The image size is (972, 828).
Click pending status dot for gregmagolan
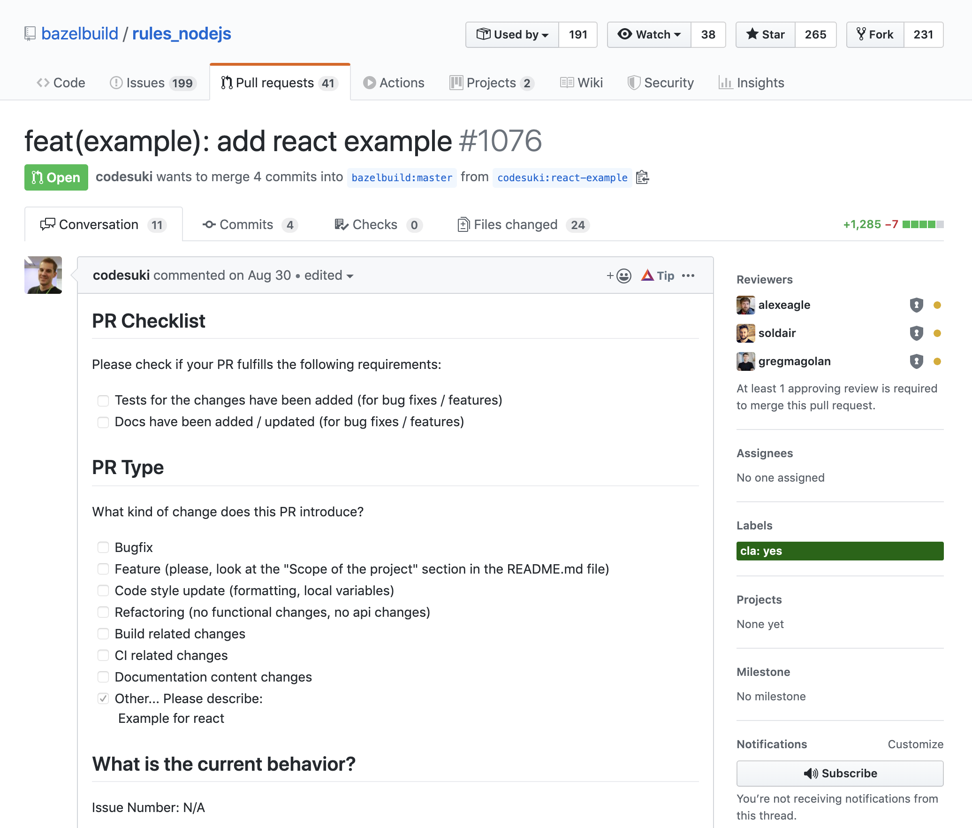[x=937, y=361]
